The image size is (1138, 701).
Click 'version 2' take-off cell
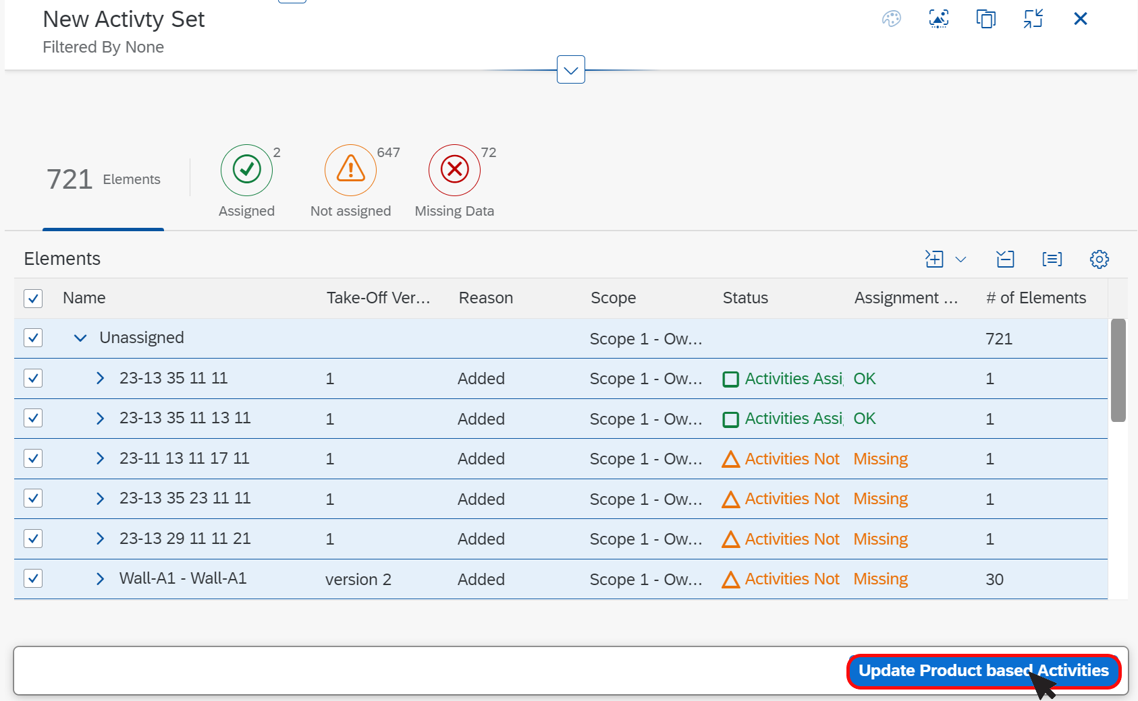[x=358, y=580]
